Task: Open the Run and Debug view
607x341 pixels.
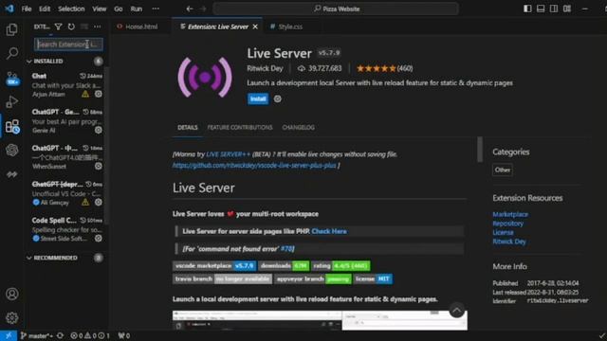Action: coord(12,101)
